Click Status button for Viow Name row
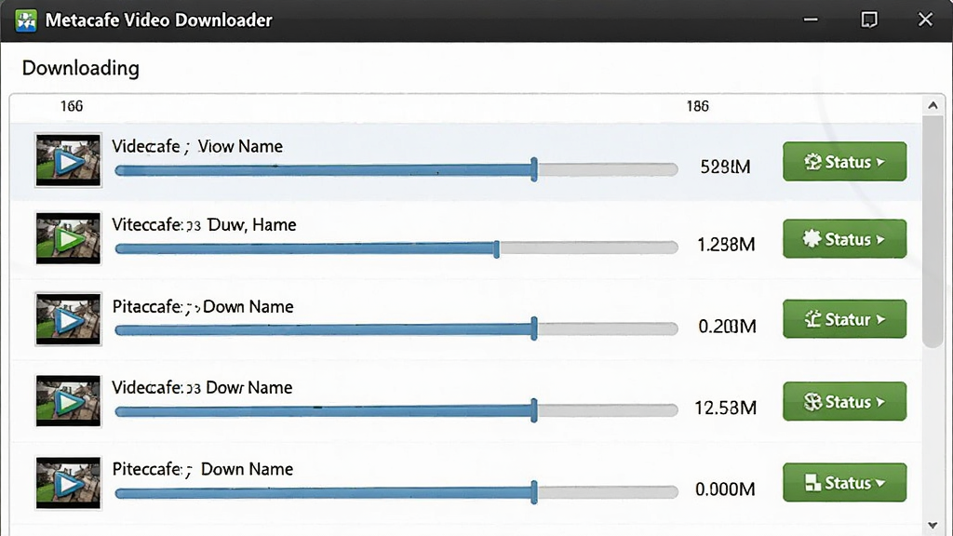 point(844,162)
